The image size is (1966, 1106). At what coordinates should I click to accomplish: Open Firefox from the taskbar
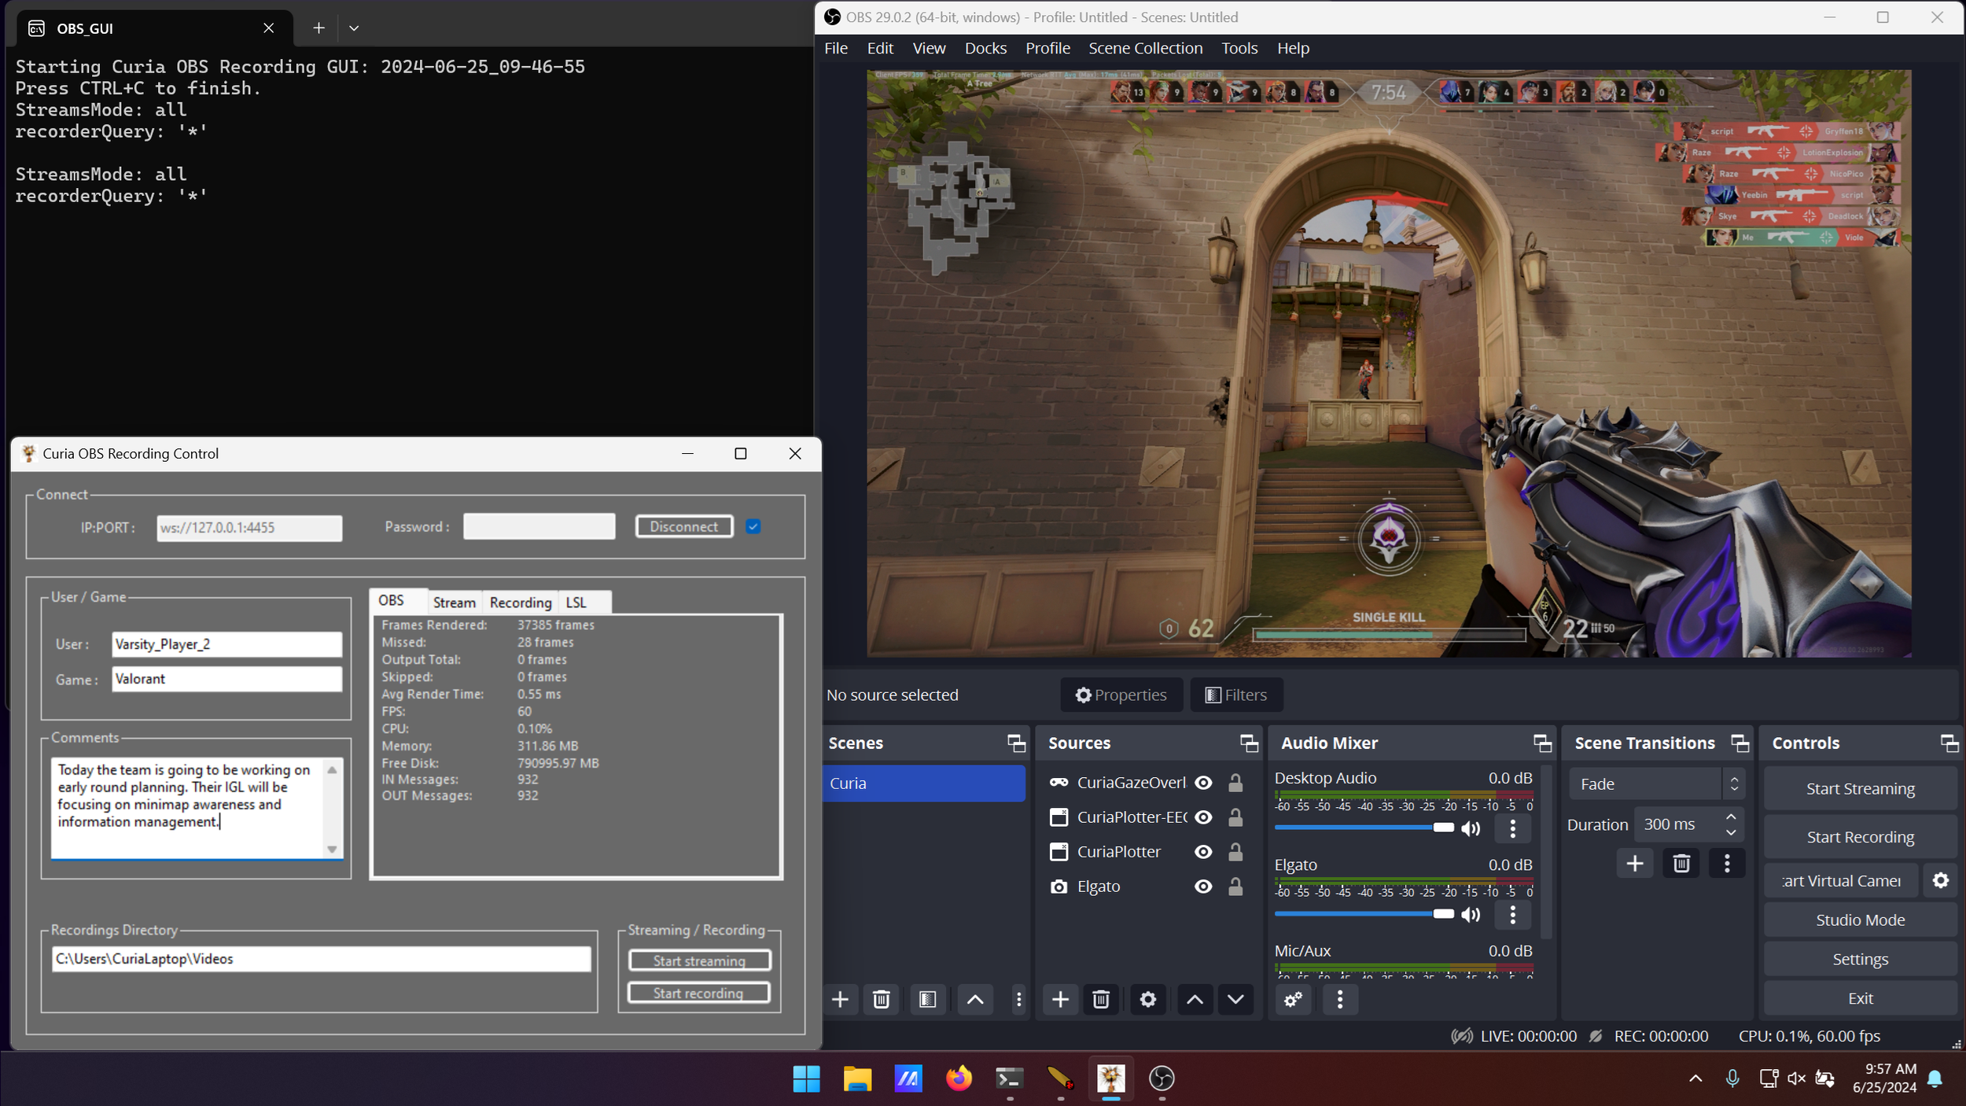[959, 1078]
